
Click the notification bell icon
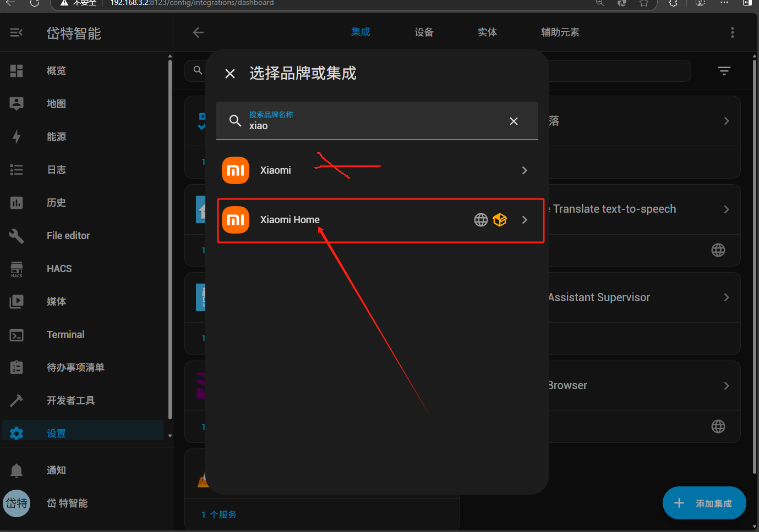click(17, 470)
